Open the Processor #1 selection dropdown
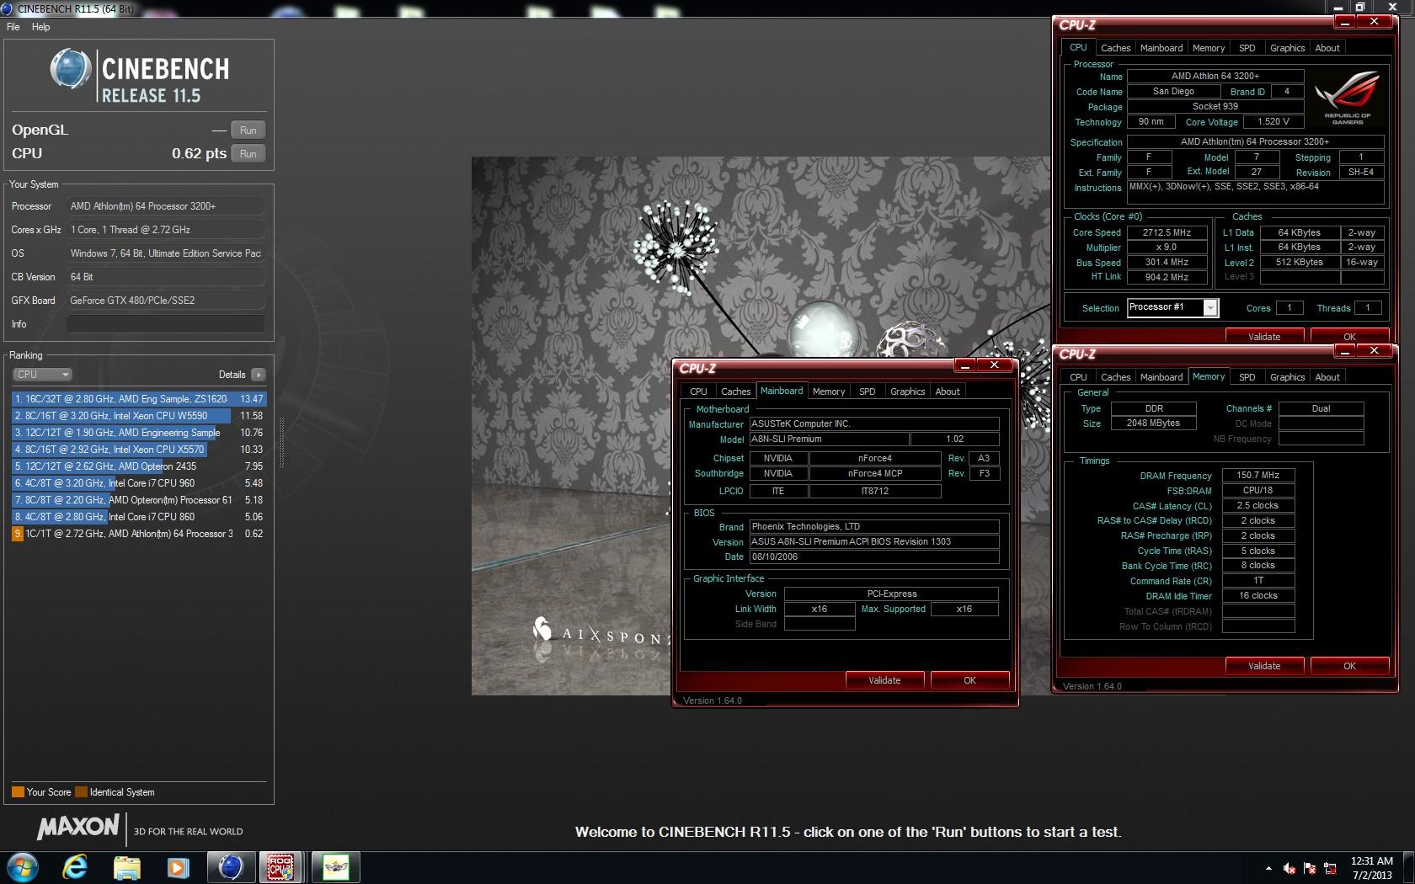This screenshot has width=1415, height=884. click(1172, 308)
